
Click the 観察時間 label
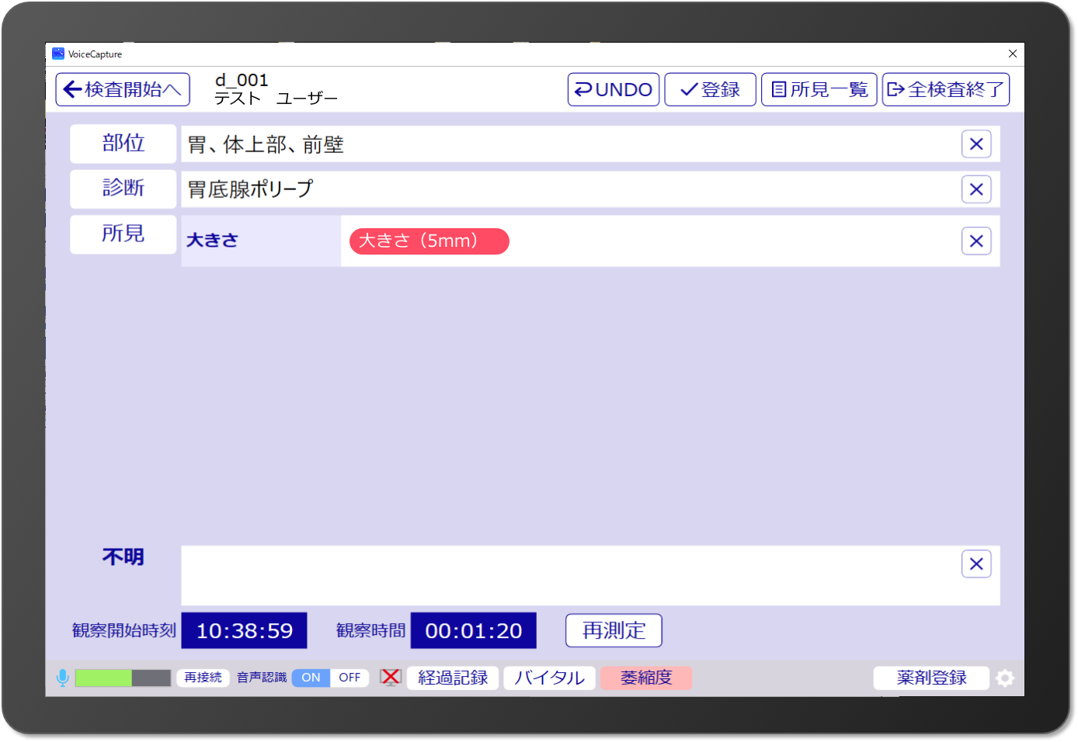tap(370, 630)
